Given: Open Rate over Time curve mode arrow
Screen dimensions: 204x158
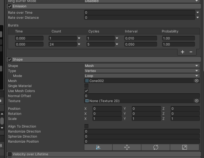Looking at the screenshot, I should coord(197,12).
